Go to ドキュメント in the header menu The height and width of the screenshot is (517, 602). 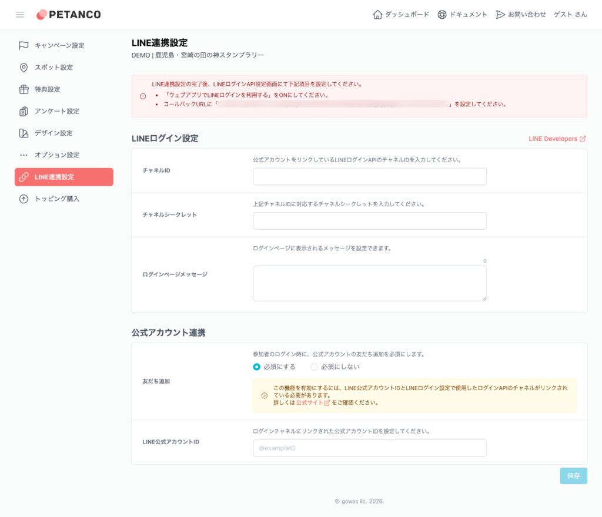point(464,14)
